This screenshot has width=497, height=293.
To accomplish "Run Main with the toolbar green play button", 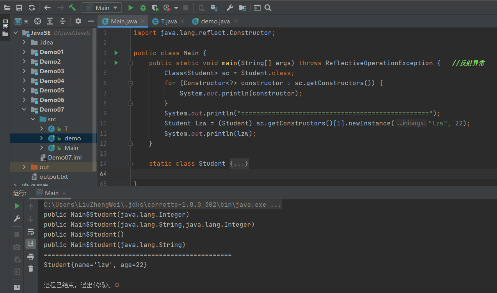I will point(130,8).
